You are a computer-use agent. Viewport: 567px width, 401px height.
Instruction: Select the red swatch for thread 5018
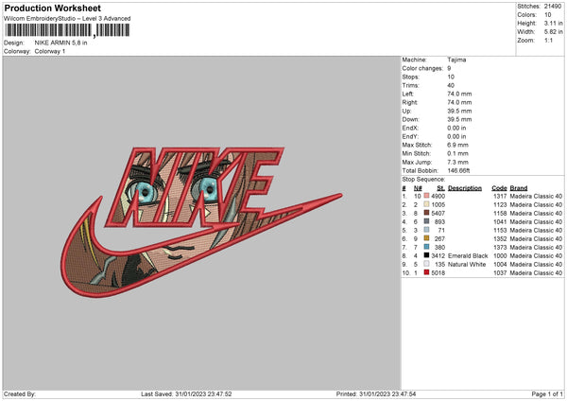[426, 272]
